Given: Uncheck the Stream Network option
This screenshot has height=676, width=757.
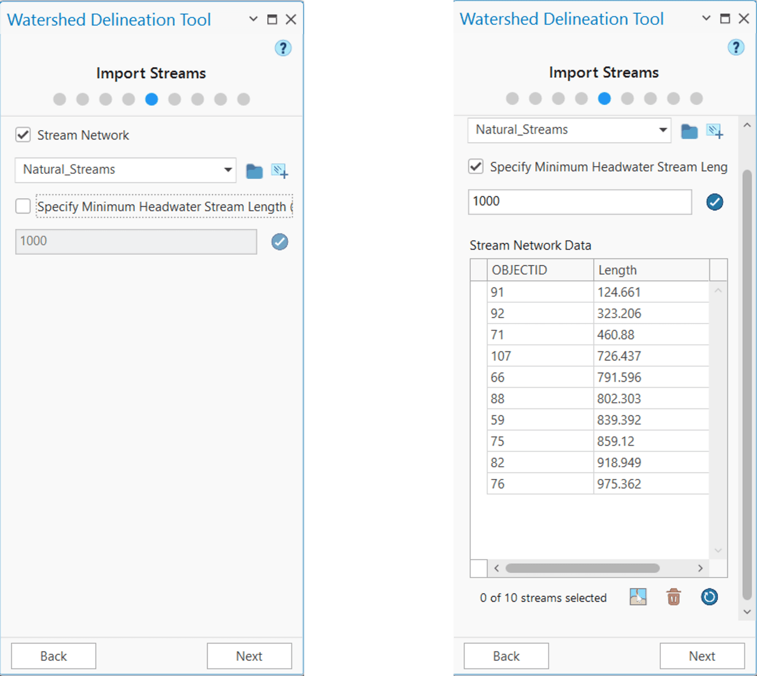Looking at the screenshot, I should coord(23,135).
